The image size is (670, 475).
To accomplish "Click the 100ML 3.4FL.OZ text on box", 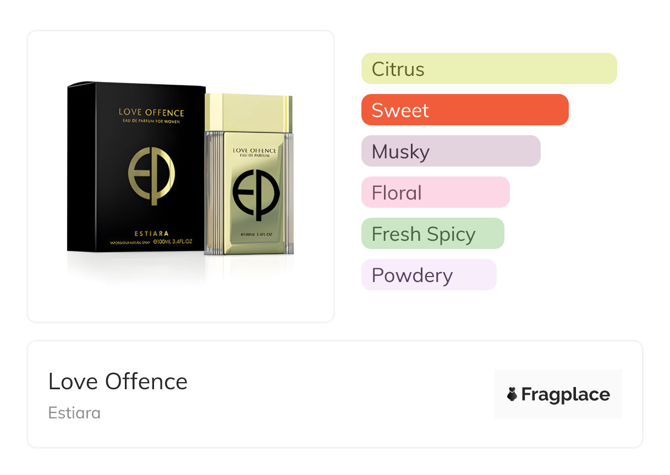I will [x=174, y=242].
